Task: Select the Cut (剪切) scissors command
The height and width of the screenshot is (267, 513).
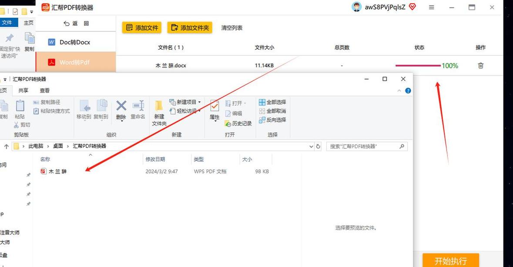Action: [x=22, y=124]
